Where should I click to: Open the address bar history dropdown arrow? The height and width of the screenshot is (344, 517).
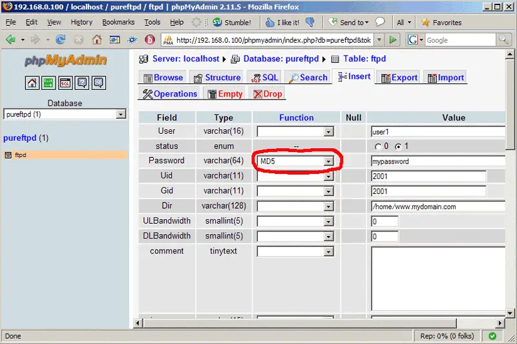tap(379, 40)
